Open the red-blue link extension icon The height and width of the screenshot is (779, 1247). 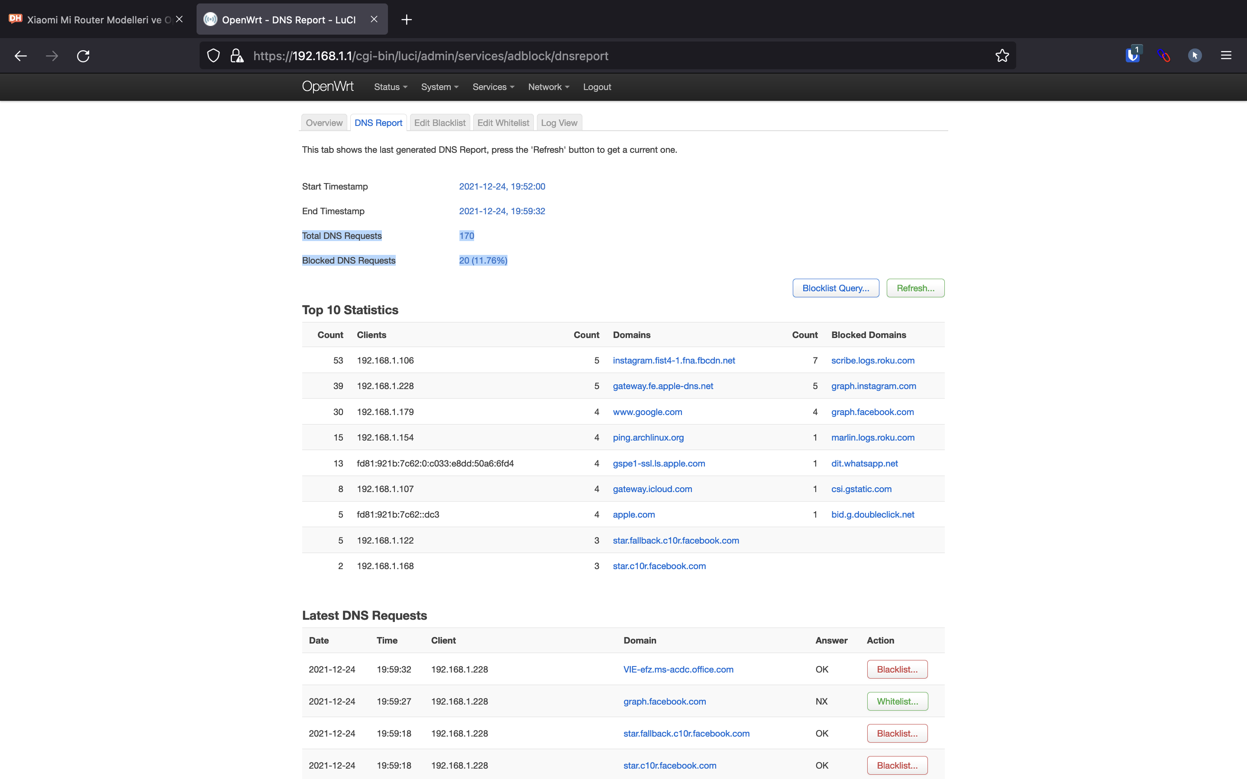1163,56
